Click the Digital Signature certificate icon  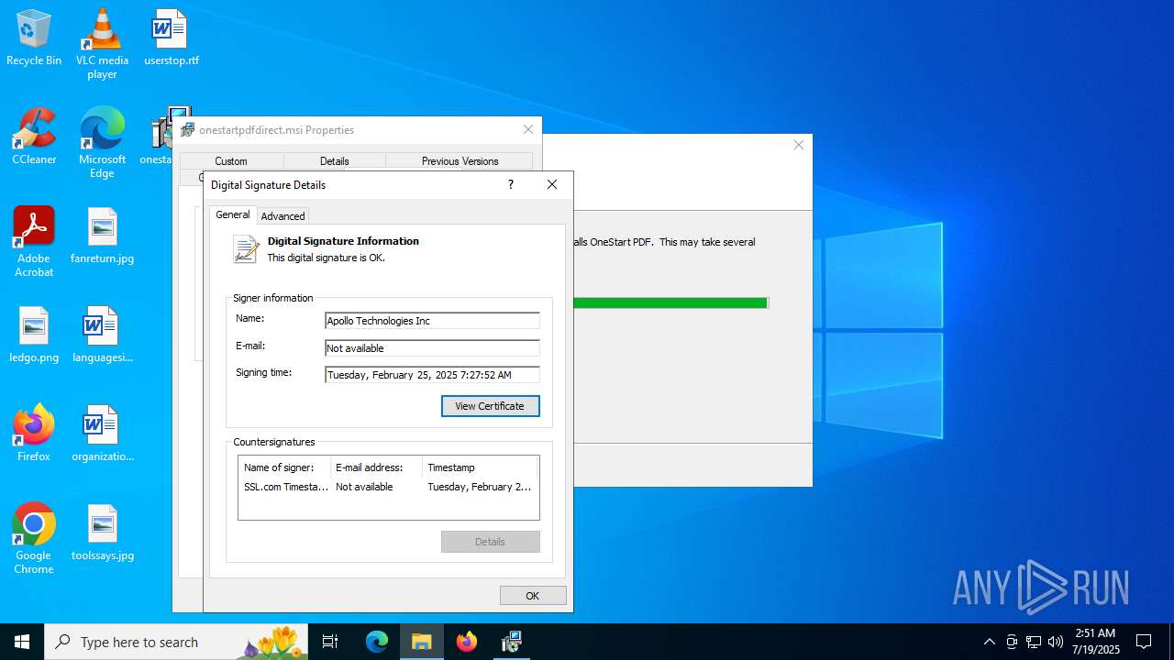coord(246,249)
